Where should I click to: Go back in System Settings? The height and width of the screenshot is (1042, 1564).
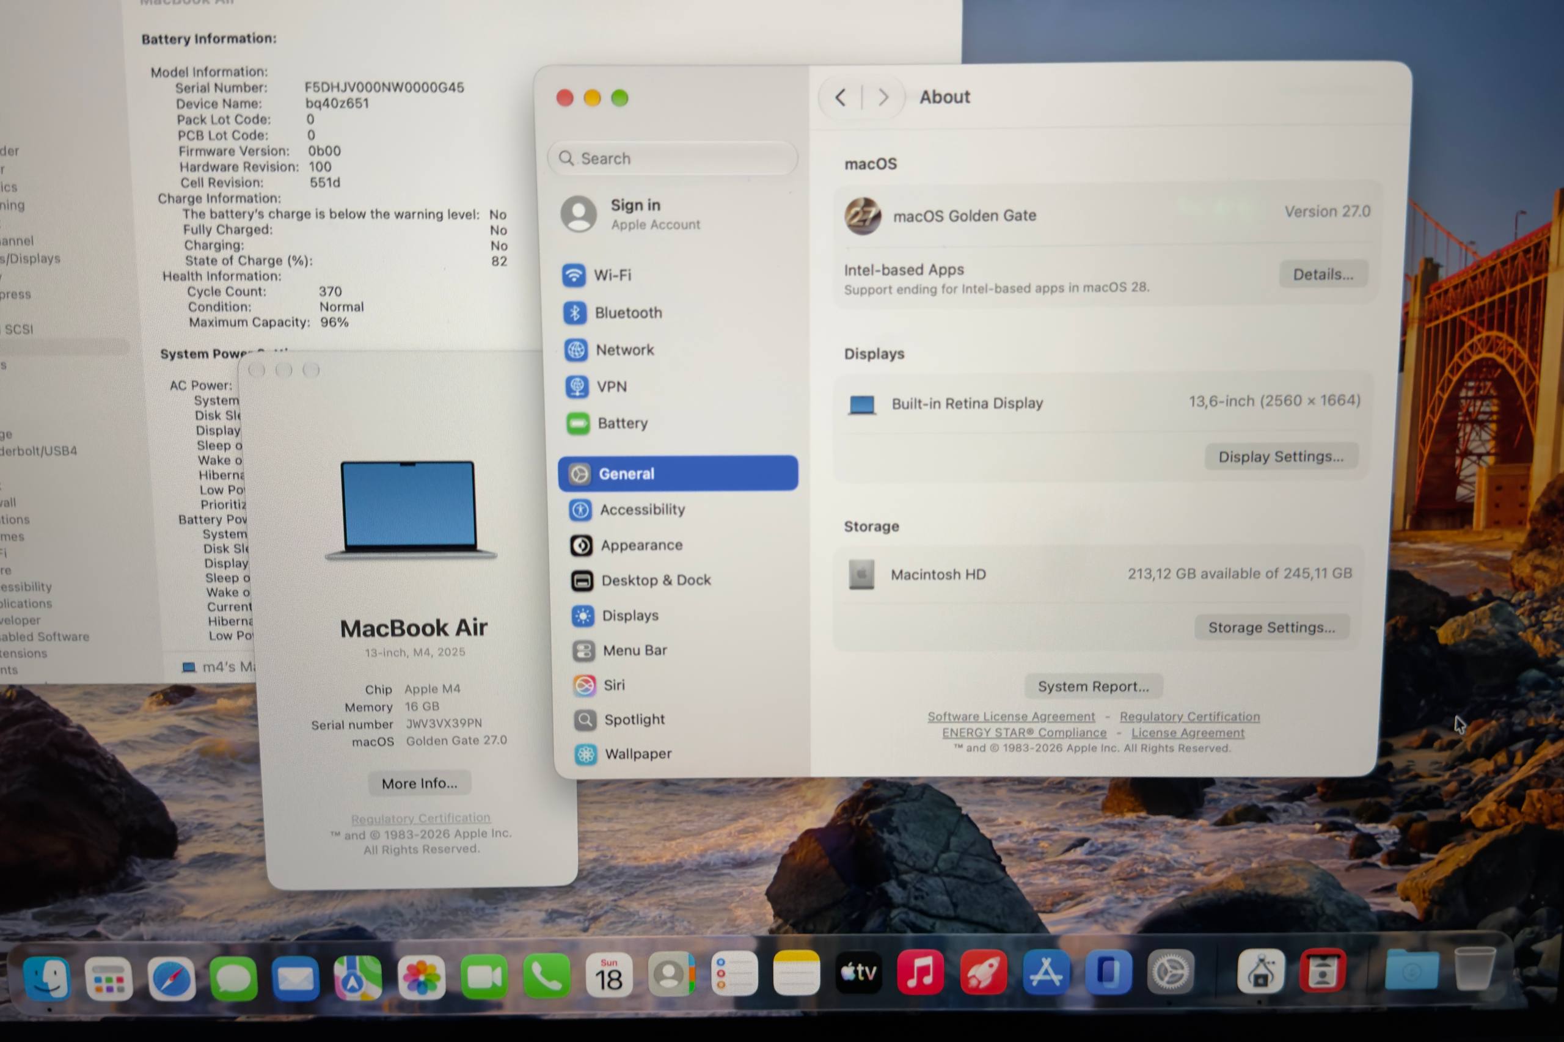tap(840, 98)
